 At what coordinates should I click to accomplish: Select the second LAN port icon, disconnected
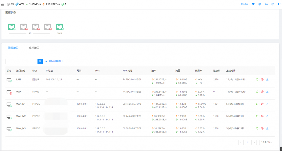click(24, 27)
